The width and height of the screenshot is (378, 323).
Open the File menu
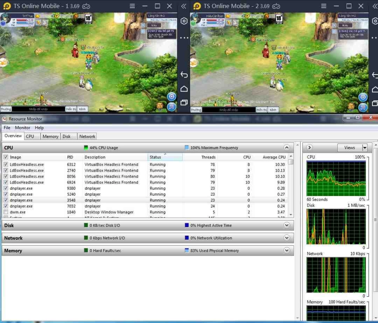pyautogui.click(x=7, y=128)
